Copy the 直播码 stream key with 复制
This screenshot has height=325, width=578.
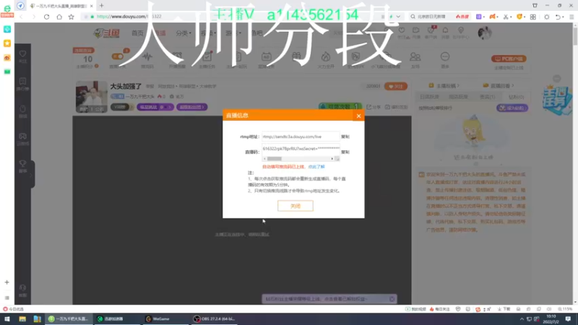coord(345,152)
